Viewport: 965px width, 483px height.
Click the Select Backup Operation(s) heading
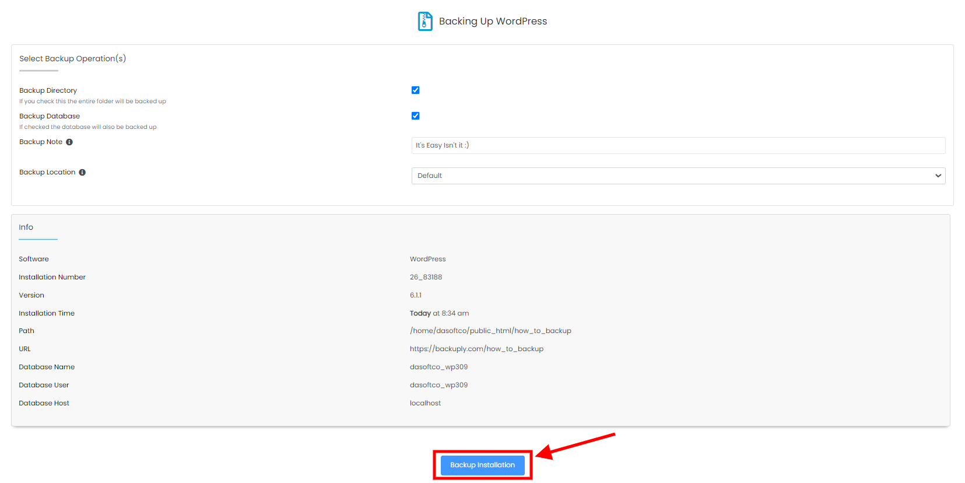pyautogui.click(x=72, y=59)
